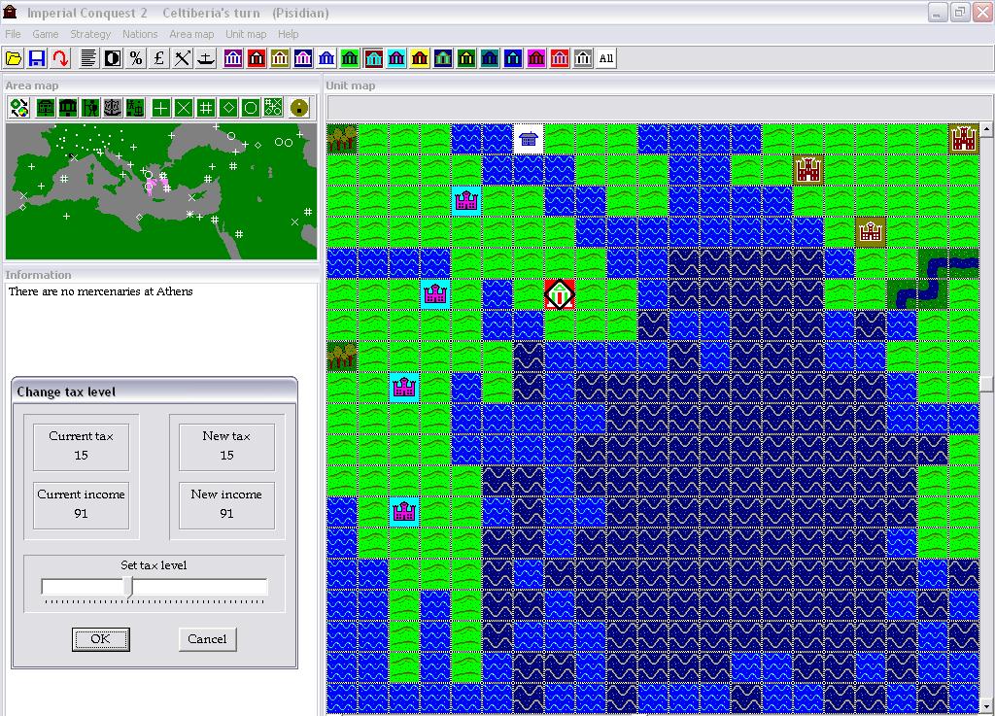Show all nations with the All button
Screen dimensions: 995x716
tap(606, 58)
